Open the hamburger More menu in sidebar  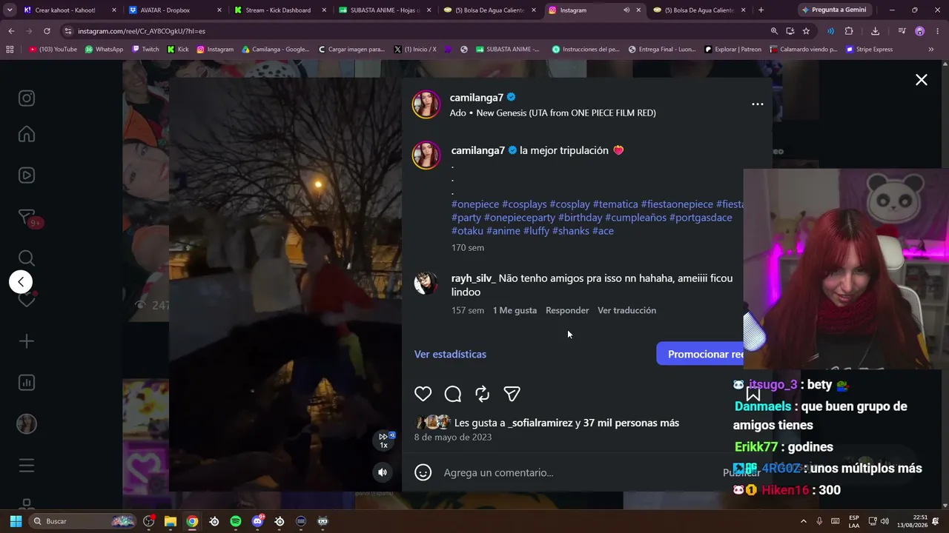[27, 466]
